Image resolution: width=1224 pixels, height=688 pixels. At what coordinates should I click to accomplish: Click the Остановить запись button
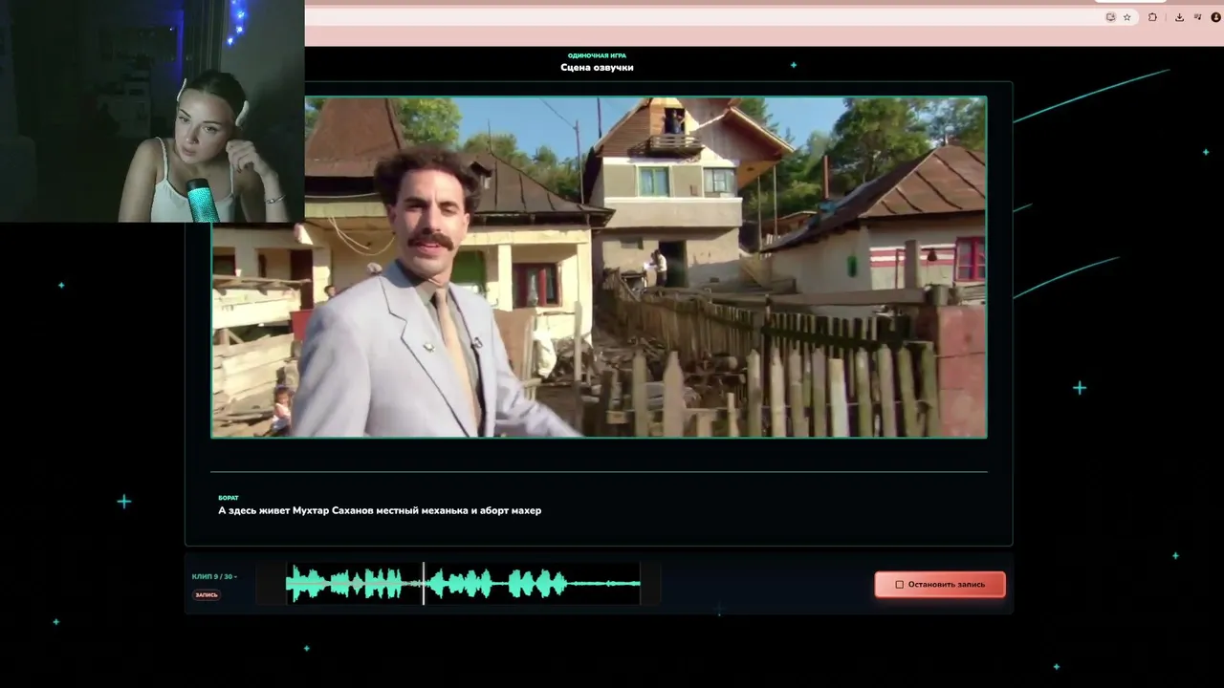click(940, 584)
